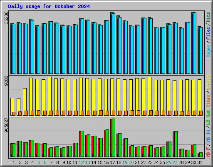The height and width of the screenshot is (167, 213).
Task: Click the 'Files' legend label
Action: coord(208,33)
